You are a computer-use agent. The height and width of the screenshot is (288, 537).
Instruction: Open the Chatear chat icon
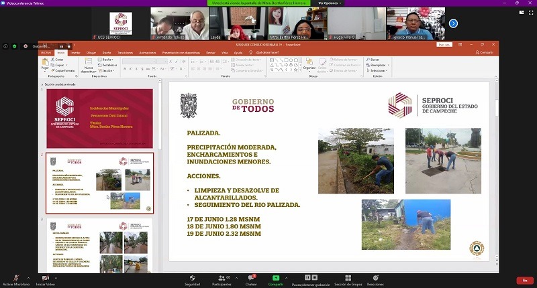(x=251, y=277)
